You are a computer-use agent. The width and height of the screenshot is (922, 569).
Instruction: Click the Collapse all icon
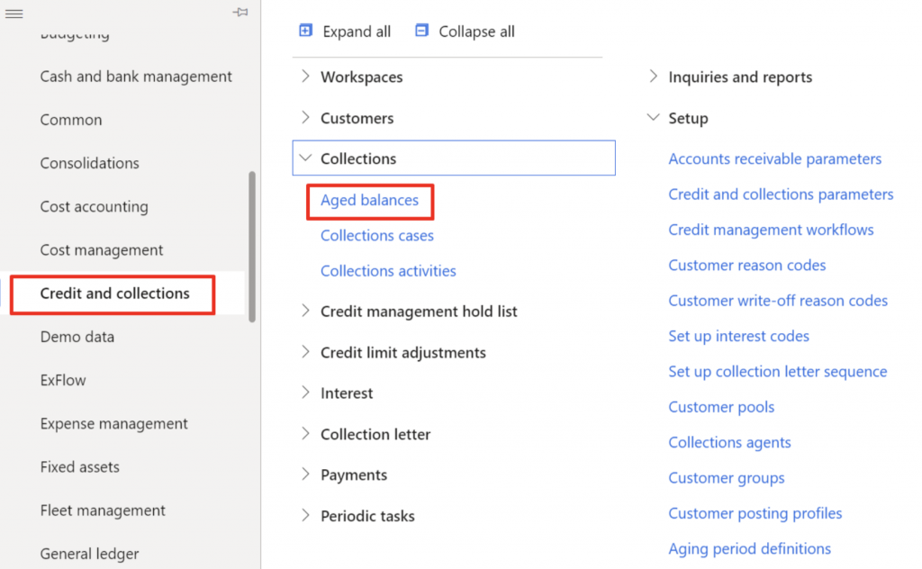coord(421,30)
